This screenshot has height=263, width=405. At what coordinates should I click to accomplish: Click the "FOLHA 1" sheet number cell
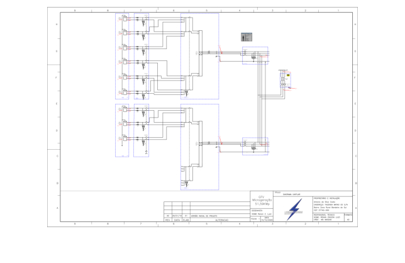point(255,219)
